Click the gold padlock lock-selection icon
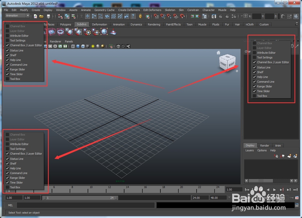Image resolution: width=302 pixels, height=218 pixels. point(140,16)
